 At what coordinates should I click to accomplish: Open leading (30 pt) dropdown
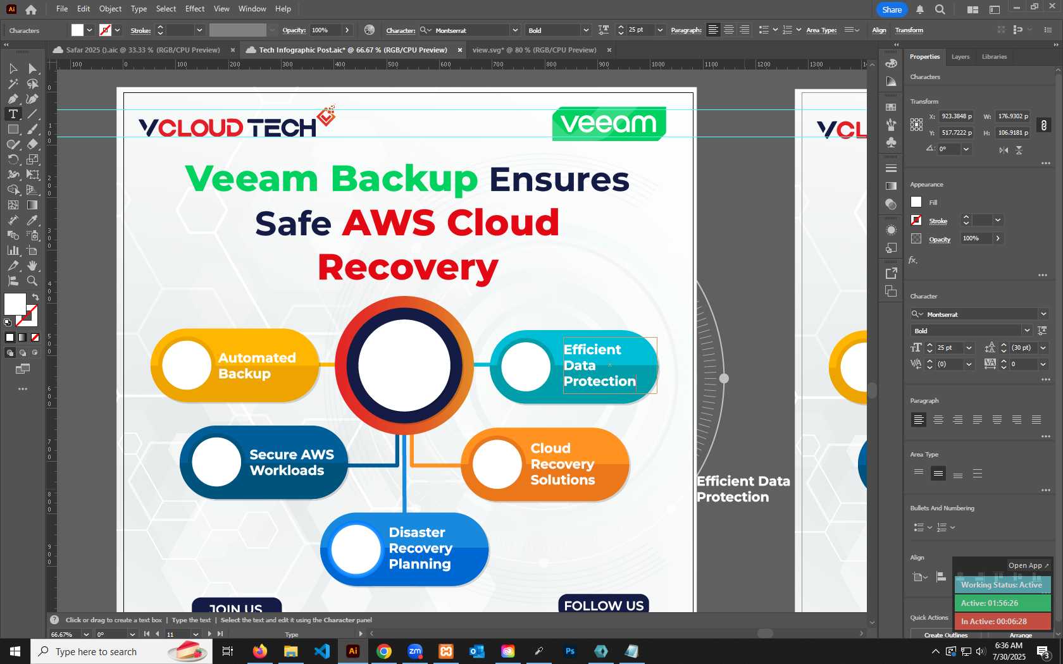pyautogui.click(x=1043, y=348)
